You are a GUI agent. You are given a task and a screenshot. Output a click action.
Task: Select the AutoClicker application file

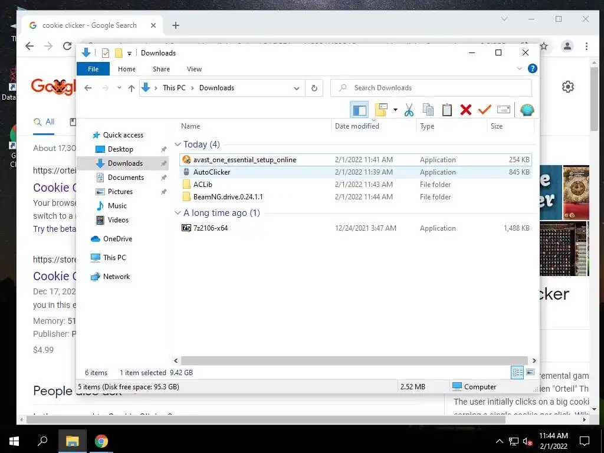point(356,172)
